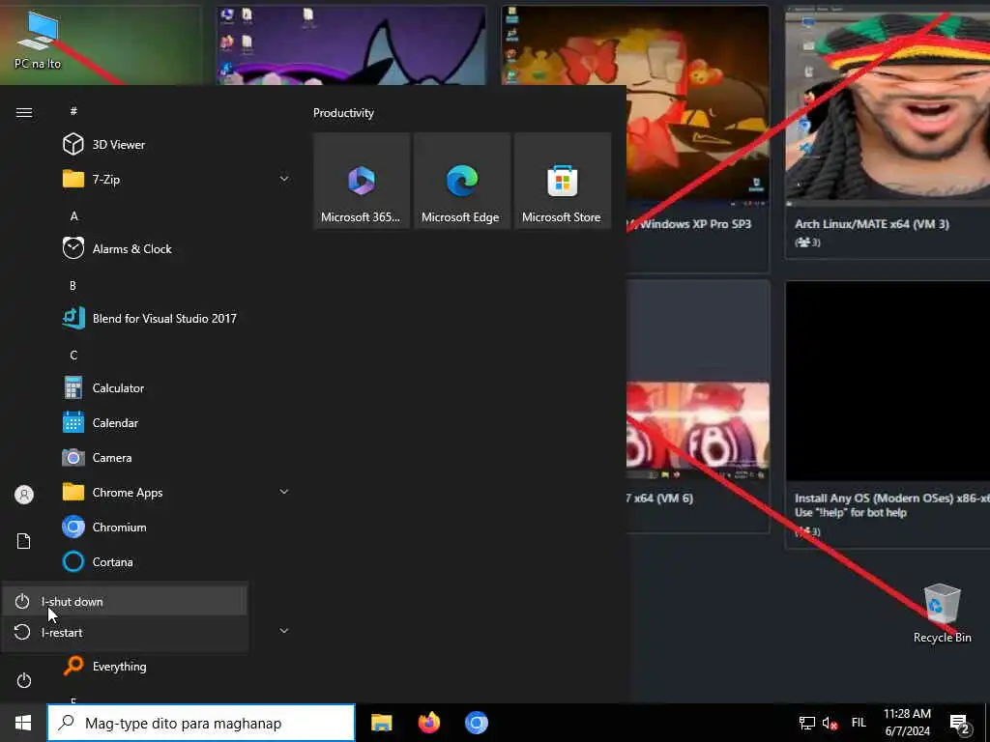Viewport: 990px width, 742px height.
Task: Open the Arch Linux/MATE x64 (VM 3) thumbnail
Action: click(888, 106)
